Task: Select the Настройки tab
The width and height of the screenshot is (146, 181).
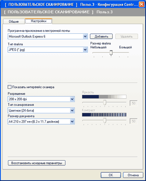Action: point(39,21)
